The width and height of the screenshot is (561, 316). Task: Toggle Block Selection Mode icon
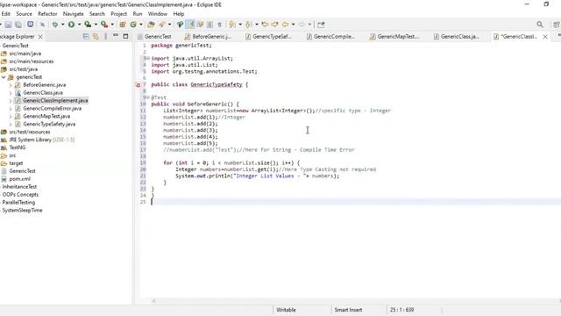[210, 25]
